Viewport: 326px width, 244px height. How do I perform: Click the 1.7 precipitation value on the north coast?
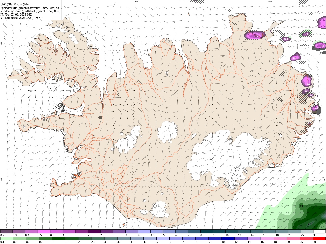256,37
